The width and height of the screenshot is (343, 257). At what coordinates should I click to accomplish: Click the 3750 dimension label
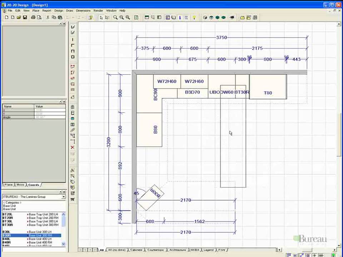222,37
